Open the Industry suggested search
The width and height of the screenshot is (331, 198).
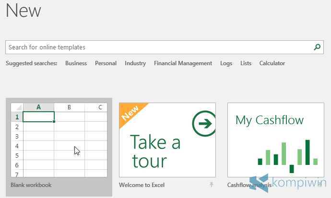tap(135, 63)
